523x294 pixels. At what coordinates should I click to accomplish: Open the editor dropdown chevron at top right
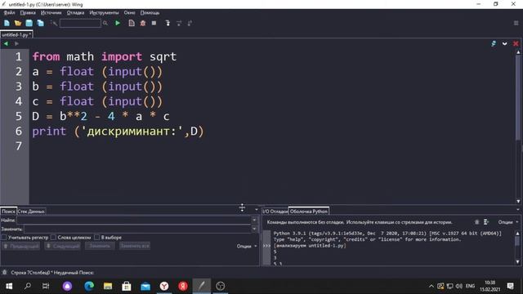pyautogui.click(x=505, y=43)
